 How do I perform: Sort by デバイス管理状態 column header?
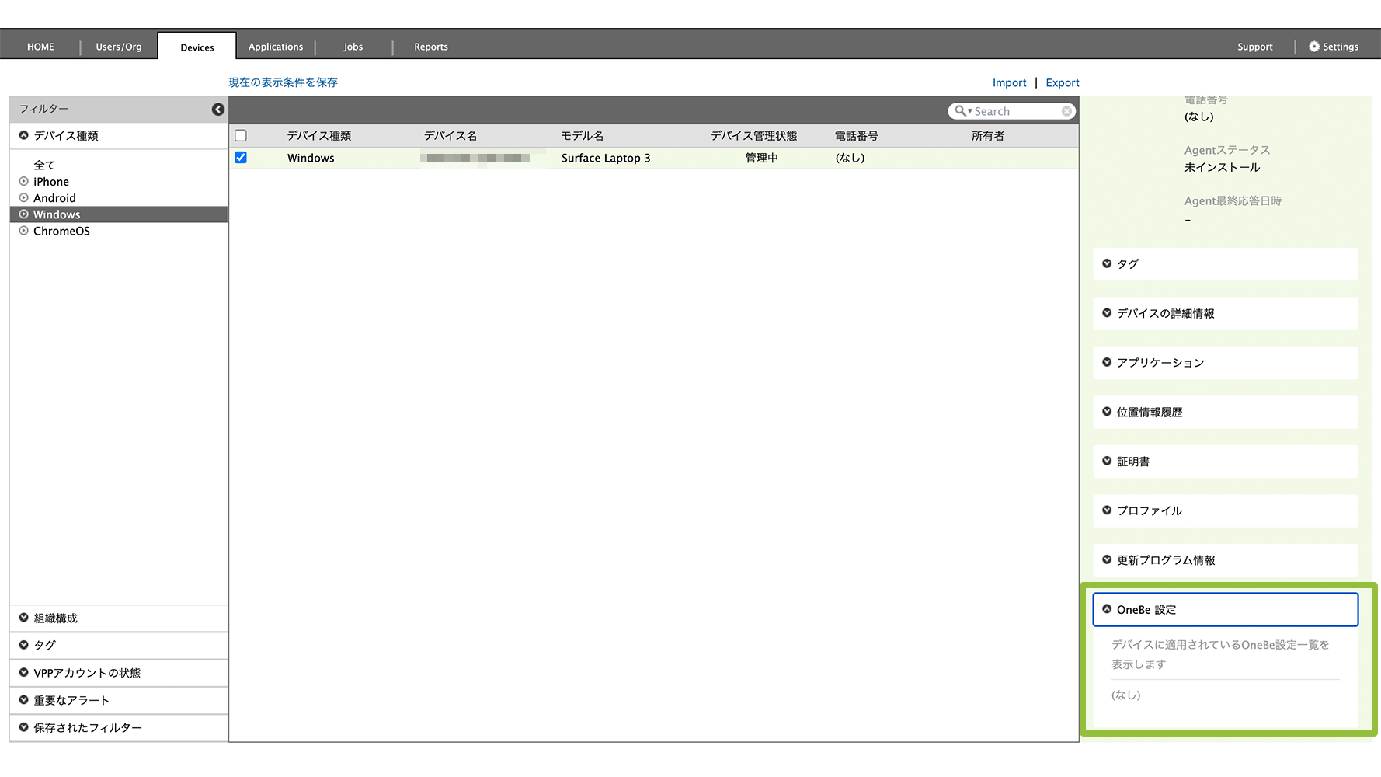pyautogui.click(x=754, y=136)
